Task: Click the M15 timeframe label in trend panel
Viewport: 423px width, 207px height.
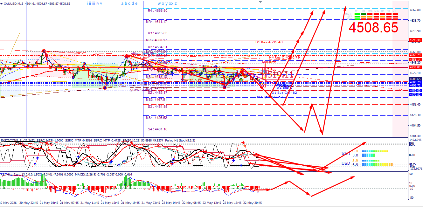Action: [x=370, y=11]
